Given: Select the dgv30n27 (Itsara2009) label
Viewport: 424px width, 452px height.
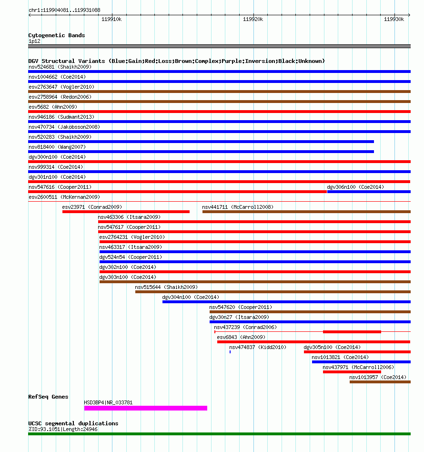Looking at the screenshot, I should click(239, 318).
